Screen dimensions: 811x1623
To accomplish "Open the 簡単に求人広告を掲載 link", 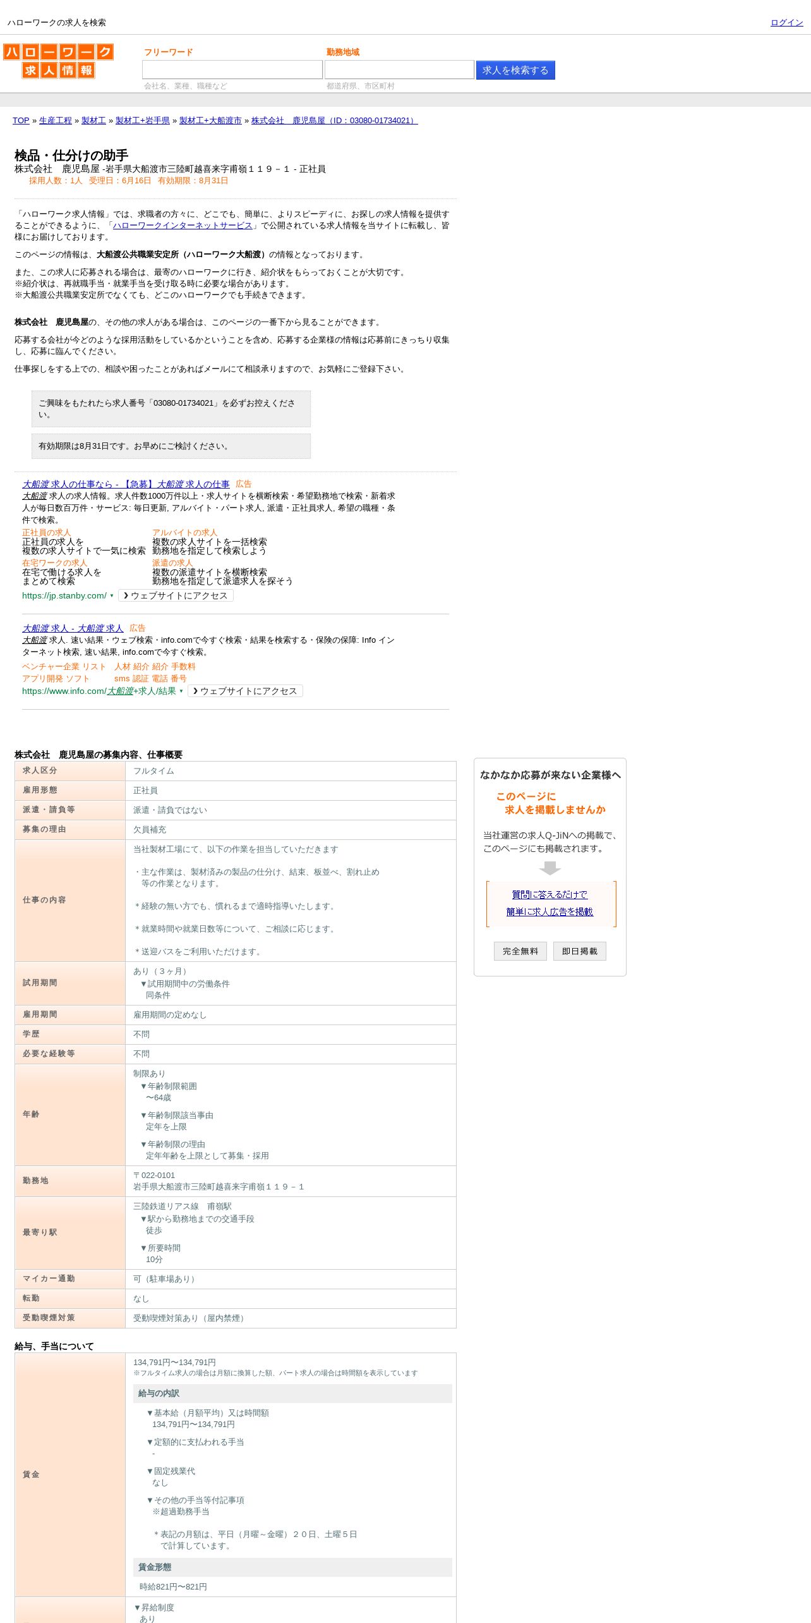I will click(550, 912).
